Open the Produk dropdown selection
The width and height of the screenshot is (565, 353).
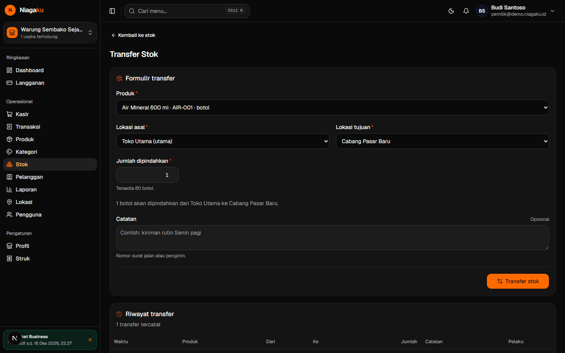[x=332, y=107]
